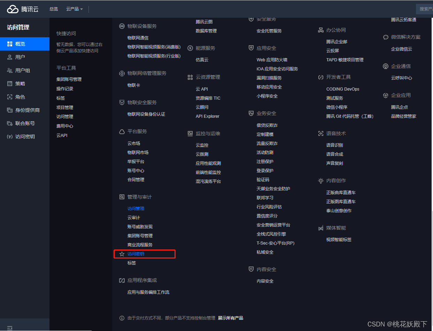Open 访问密钥 in the left sidebar
Image resolution: width=433 pixels, height=331 pixels.
(25, 137)
